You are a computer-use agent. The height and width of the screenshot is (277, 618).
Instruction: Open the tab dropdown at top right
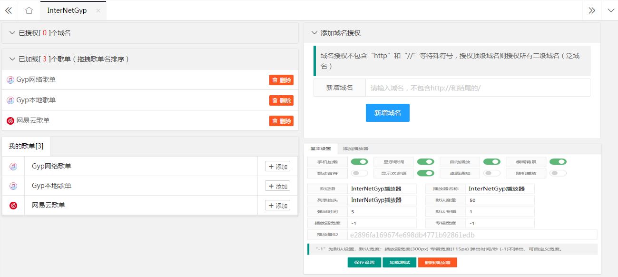coord(610,10)
